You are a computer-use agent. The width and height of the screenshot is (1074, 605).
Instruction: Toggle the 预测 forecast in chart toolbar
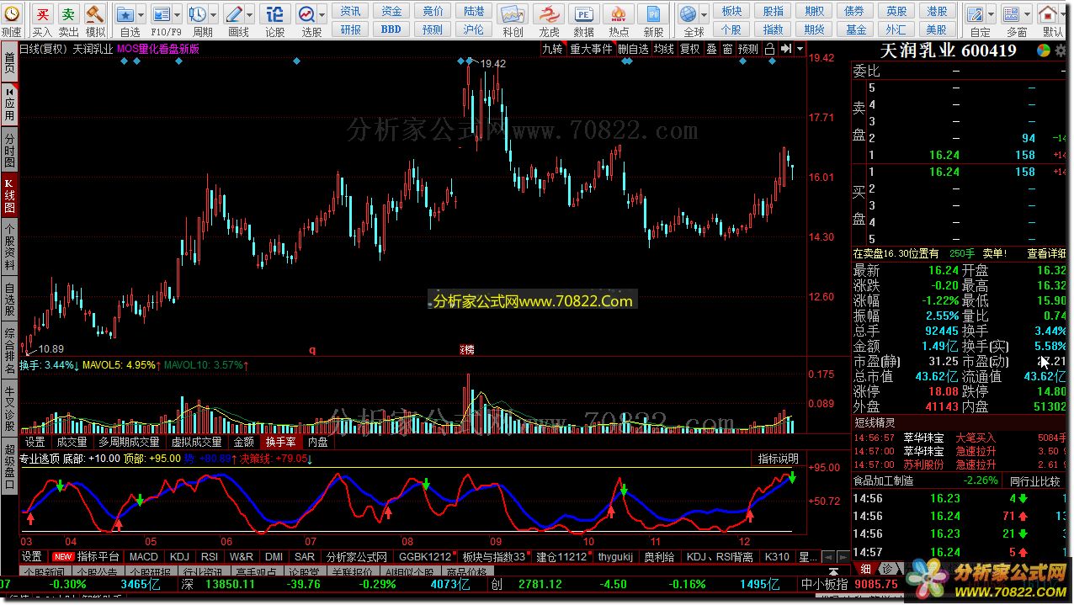[748, 49]
